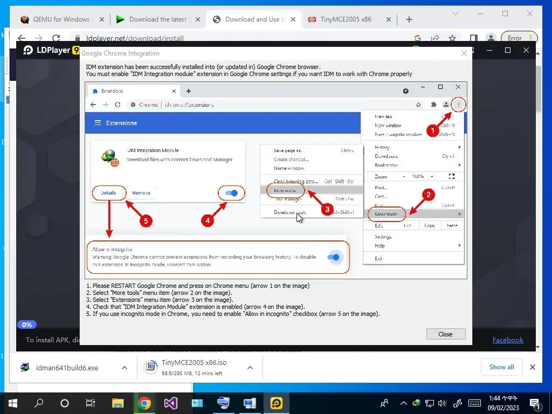Bookmark this page with the star
Image resolution: width=552 pixels, height=414 pixels.
click(x=452, y=38)
